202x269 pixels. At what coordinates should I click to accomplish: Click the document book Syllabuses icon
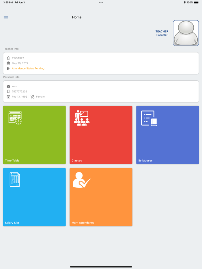coord(149,118)
